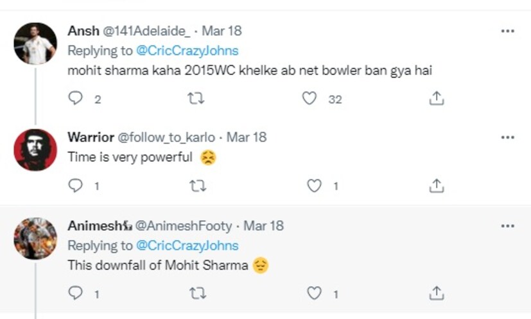
Task: Open more options for Ansh's tweet
Action: [x=507, y=31]
